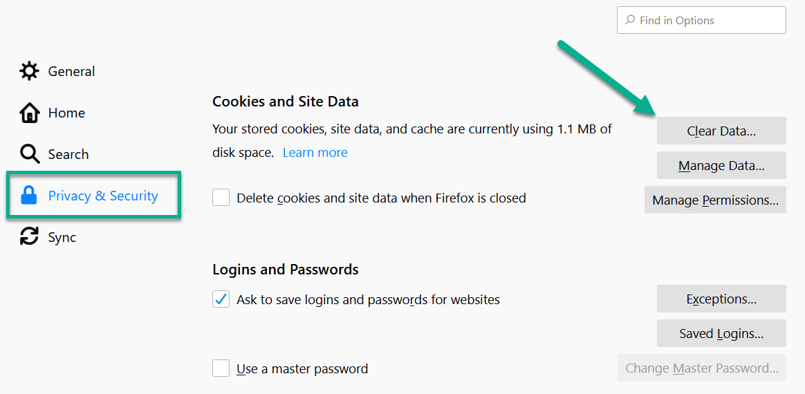Open the General settings category
805x394 pixels.
click(71, 71)
